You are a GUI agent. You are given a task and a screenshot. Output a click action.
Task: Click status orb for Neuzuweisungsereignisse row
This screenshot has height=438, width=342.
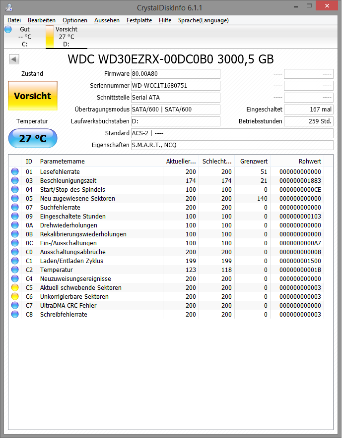(15, 279)
